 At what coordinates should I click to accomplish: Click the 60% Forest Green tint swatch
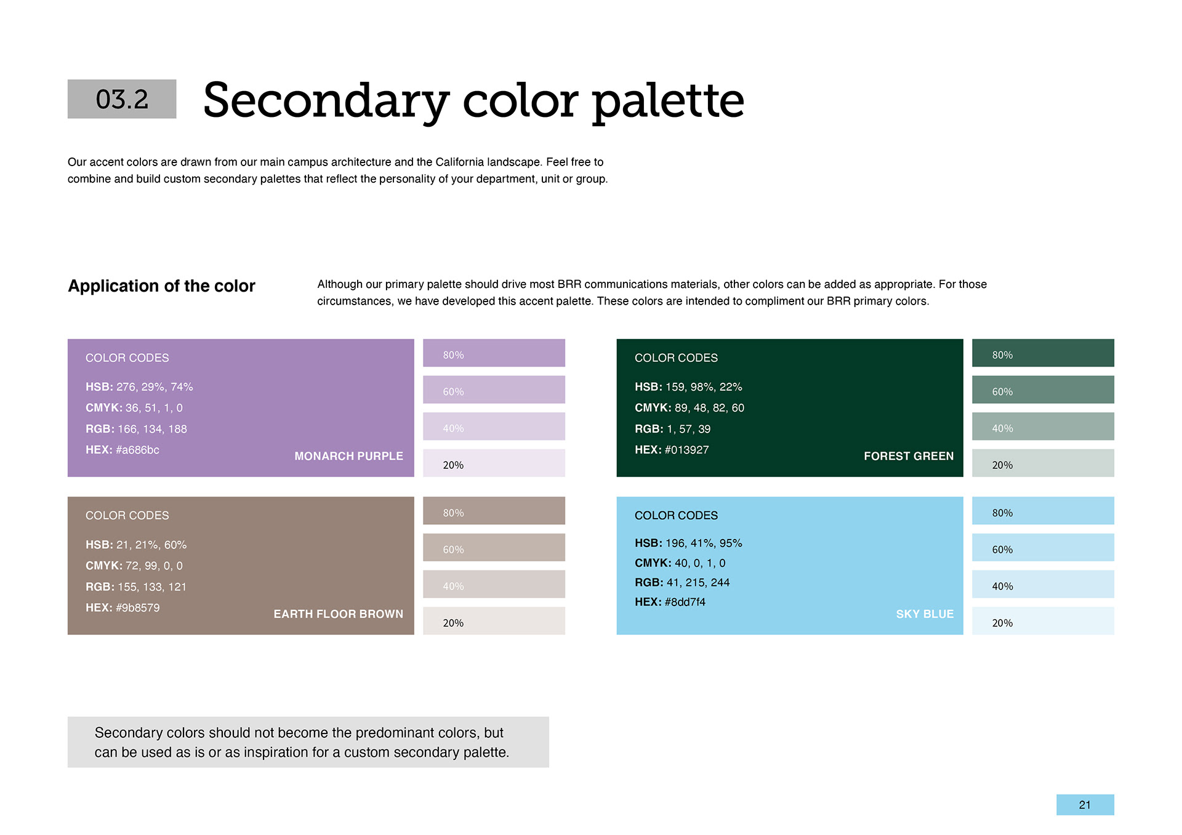(1043, 390)
